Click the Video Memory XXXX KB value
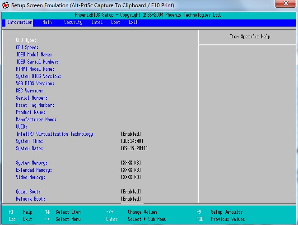The image size is (298, 225). point(131,177)
